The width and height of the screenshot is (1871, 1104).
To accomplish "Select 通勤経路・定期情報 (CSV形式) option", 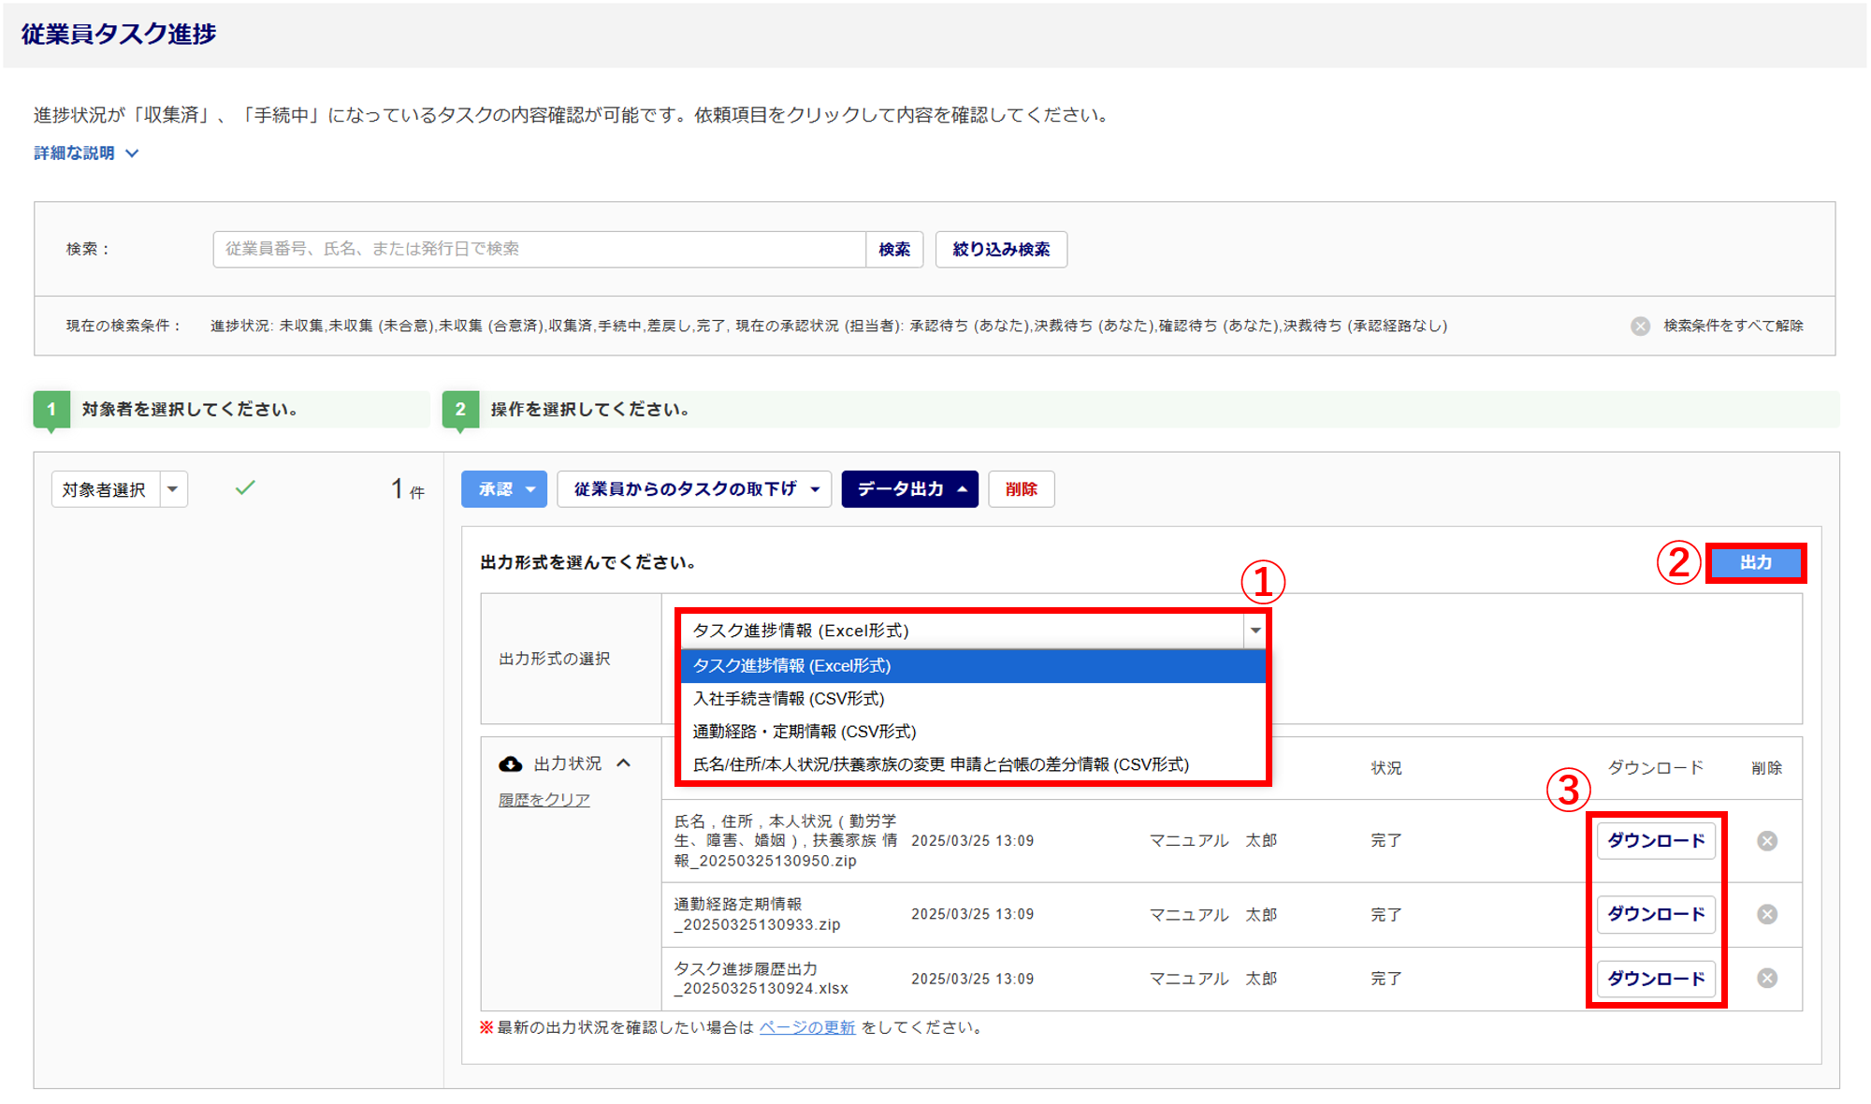I will 804,732.
